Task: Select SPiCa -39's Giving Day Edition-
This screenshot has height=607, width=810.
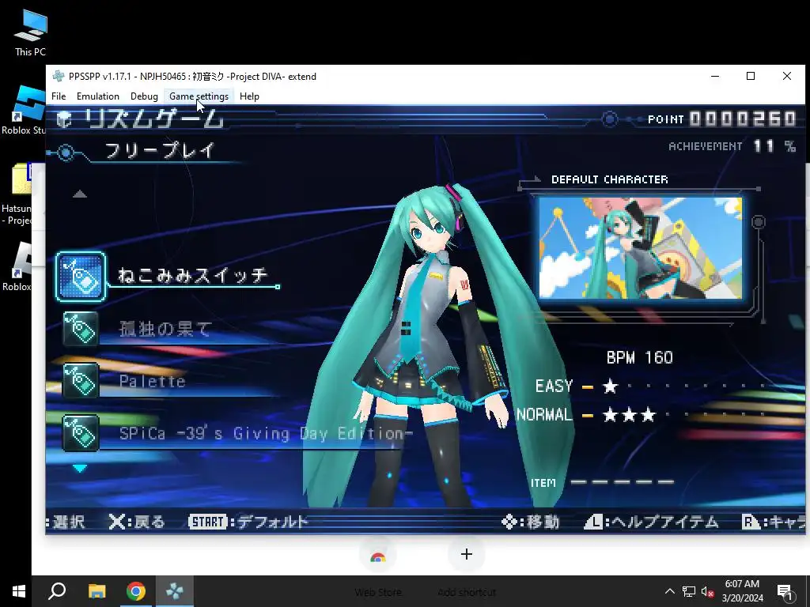Action: [x=266, y=433]
